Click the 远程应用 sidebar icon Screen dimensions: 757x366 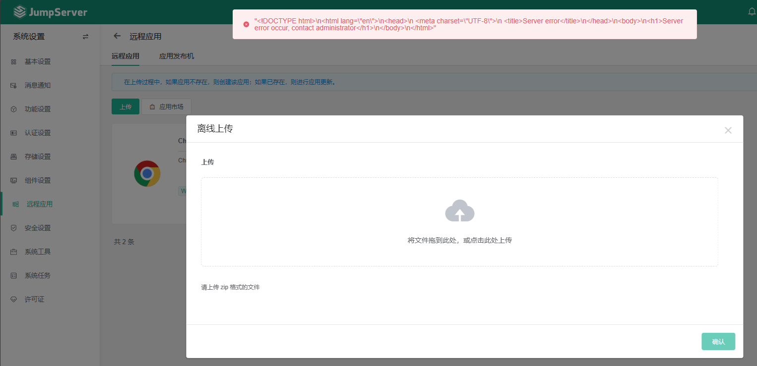tap(16, 204)
